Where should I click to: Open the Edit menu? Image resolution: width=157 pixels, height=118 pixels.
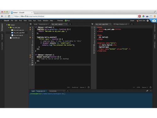[16, 20]
